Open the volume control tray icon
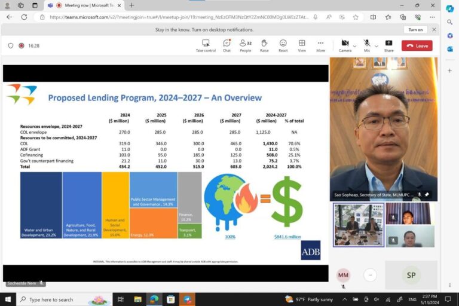The height and width of the screenshot is (306, 459). point(377,299)
